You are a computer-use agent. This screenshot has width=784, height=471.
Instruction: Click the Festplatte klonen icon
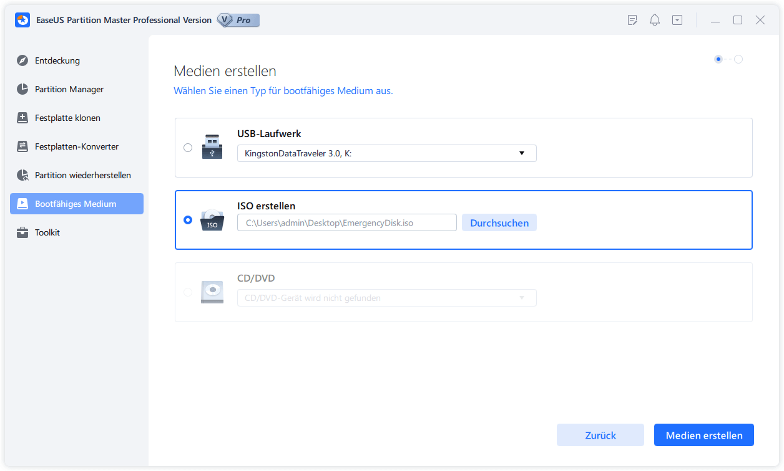point(22,118)
